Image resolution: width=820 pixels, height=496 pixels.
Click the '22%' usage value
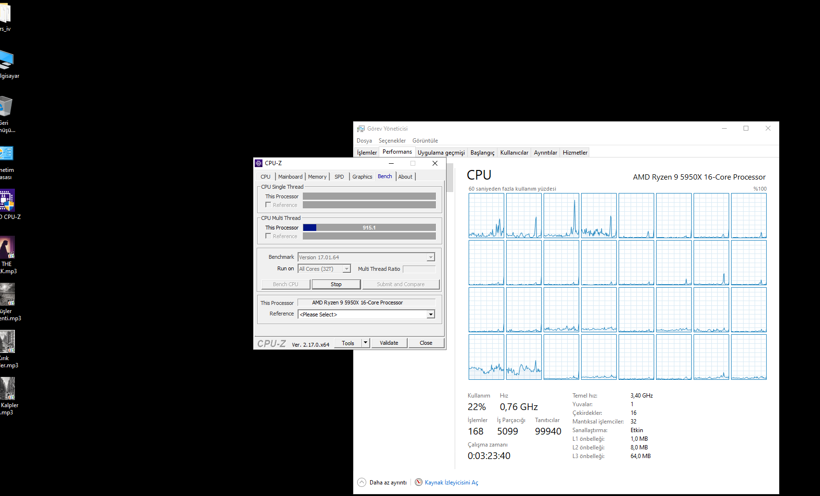(x=477, y=407)
